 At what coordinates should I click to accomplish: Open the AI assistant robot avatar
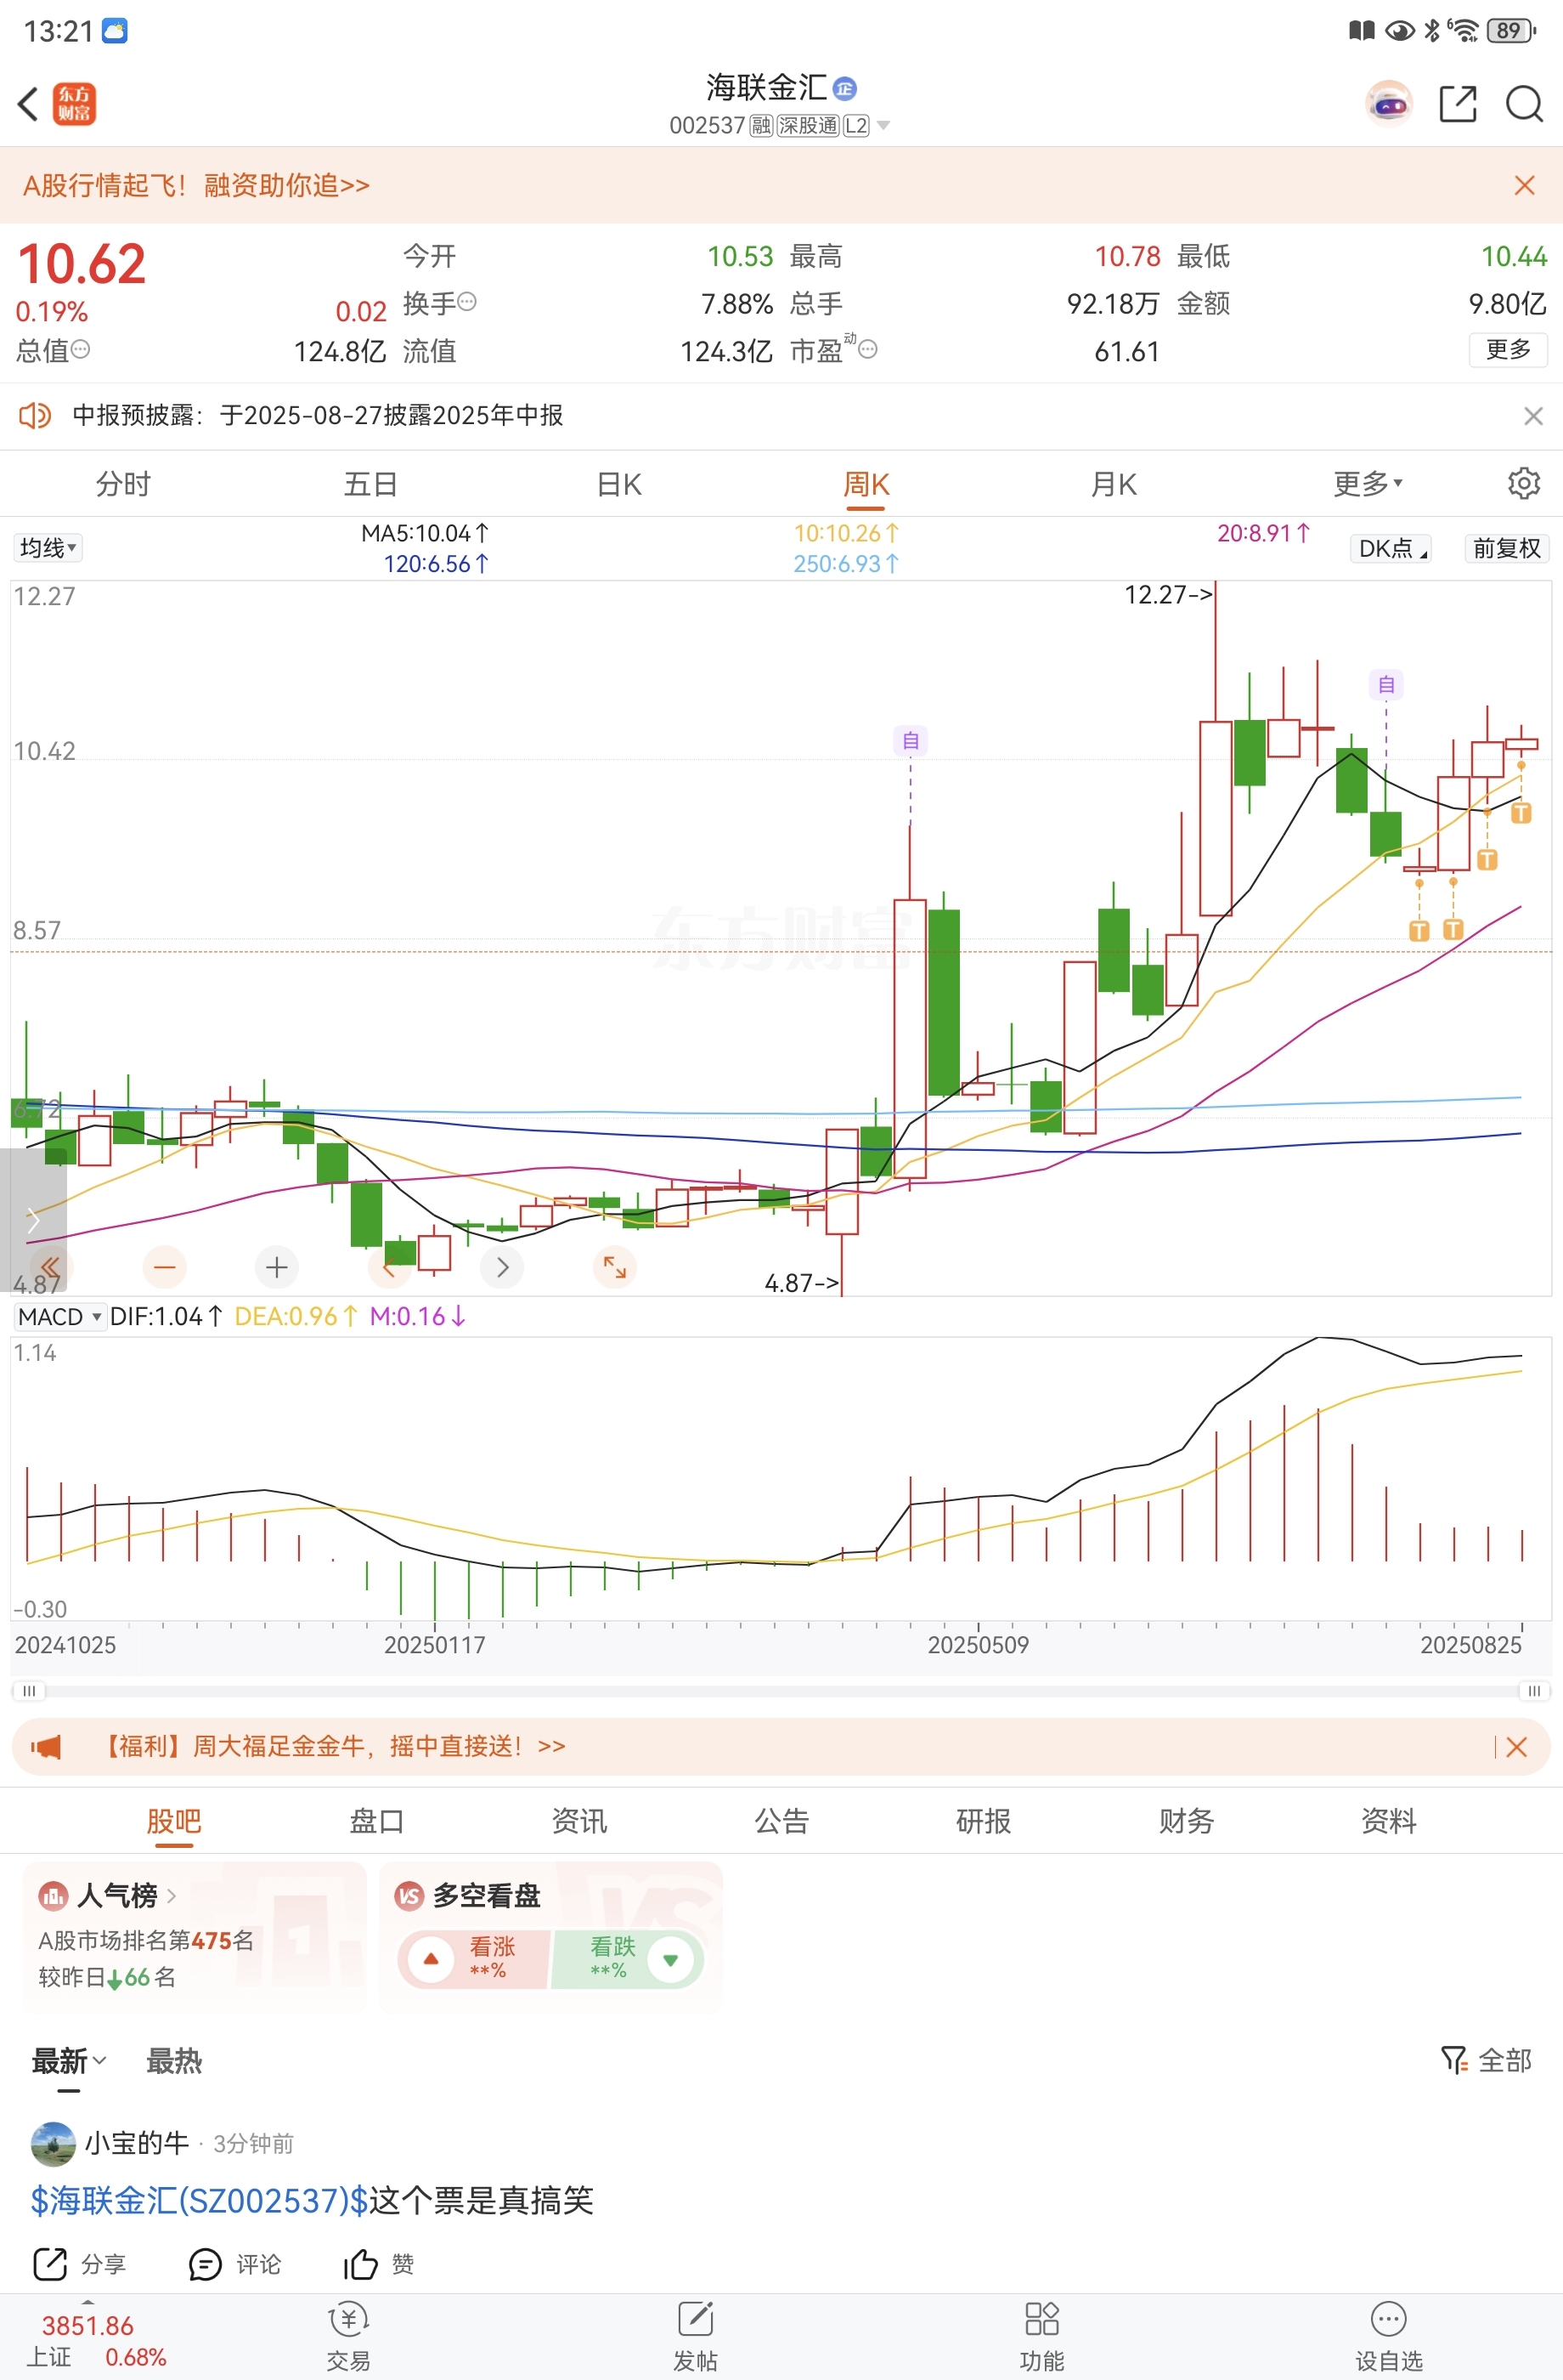pyautogui.click(x=1389, y=104)
